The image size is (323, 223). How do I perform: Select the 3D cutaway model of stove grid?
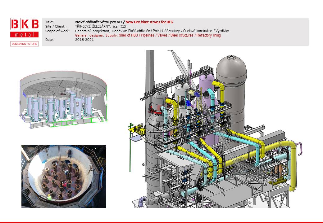[63, 101]
